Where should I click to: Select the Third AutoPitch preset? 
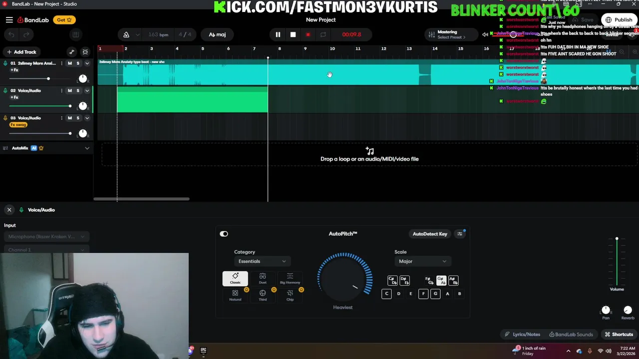[x=263, y=295]
